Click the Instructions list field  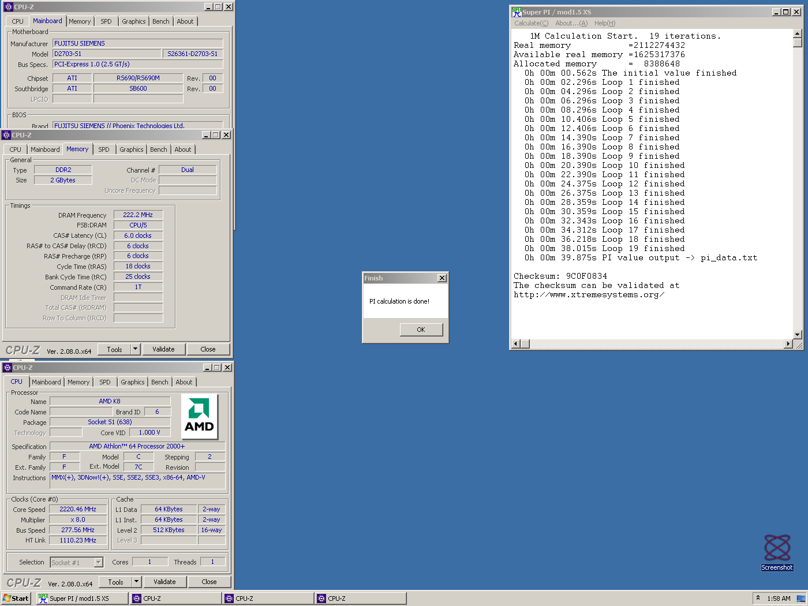(137, 481)
